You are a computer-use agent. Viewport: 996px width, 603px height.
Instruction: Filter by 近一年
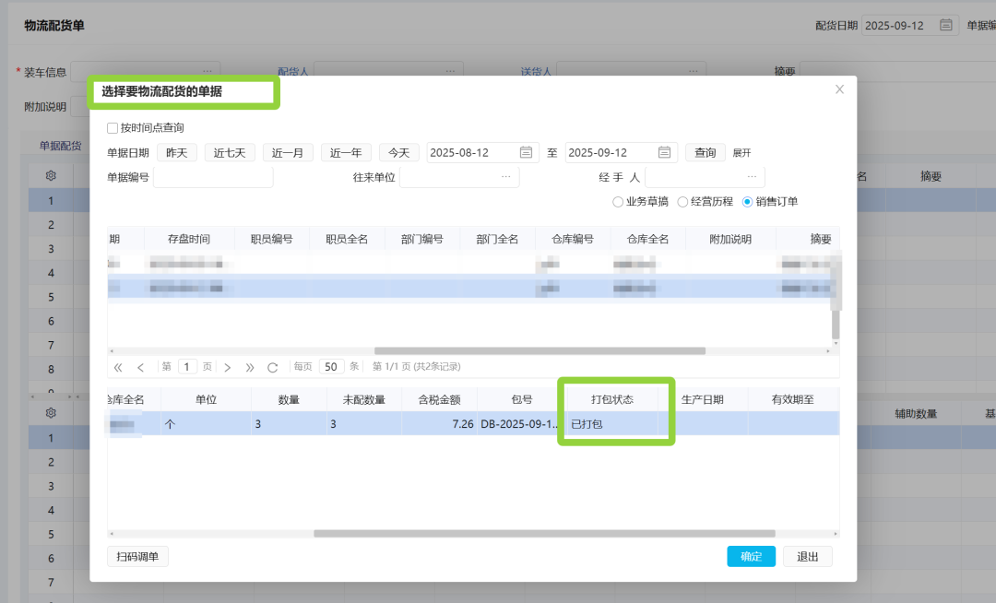[346, 153]
